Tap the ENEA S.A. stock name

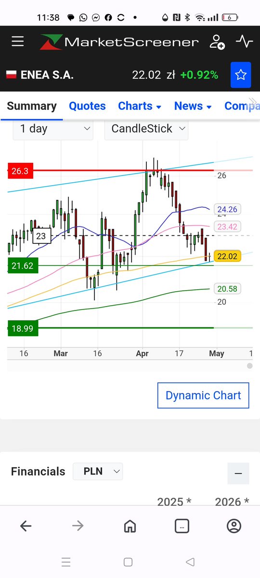(x=47, y=75)
